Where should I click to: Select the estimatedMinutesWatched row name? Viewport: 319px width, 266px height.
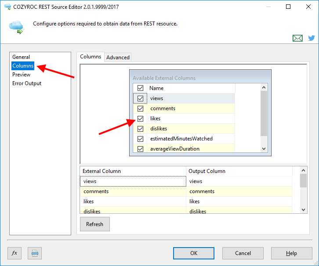coord(181,139)
